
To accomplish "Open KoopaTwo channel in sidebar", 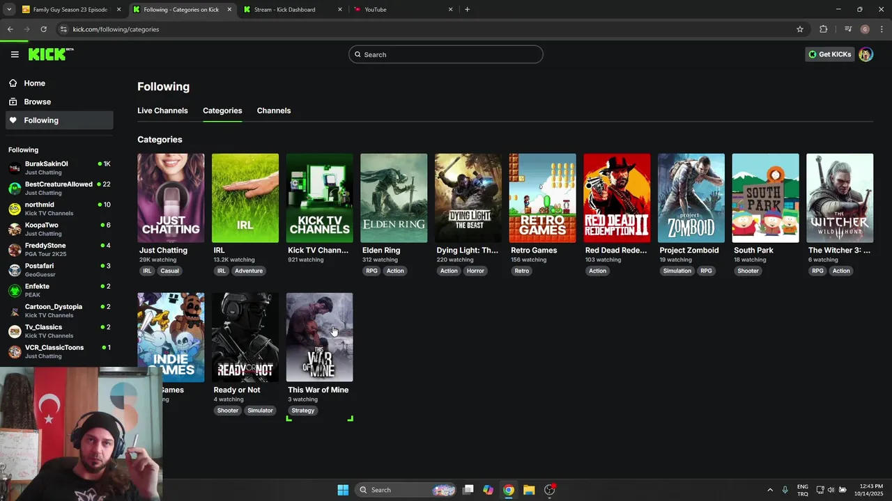I will click(59, 229).
